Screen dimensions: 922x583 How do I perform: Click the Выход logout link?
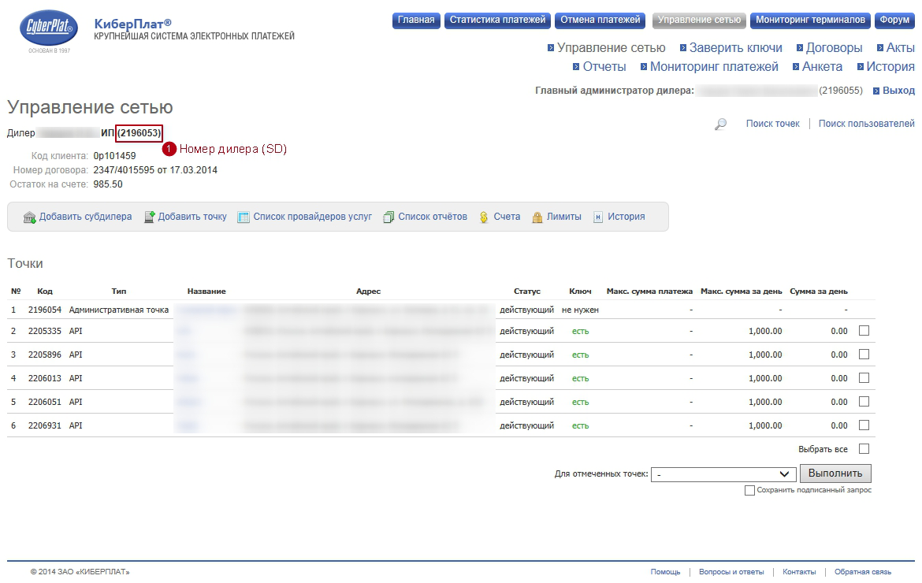click(898, 91)
